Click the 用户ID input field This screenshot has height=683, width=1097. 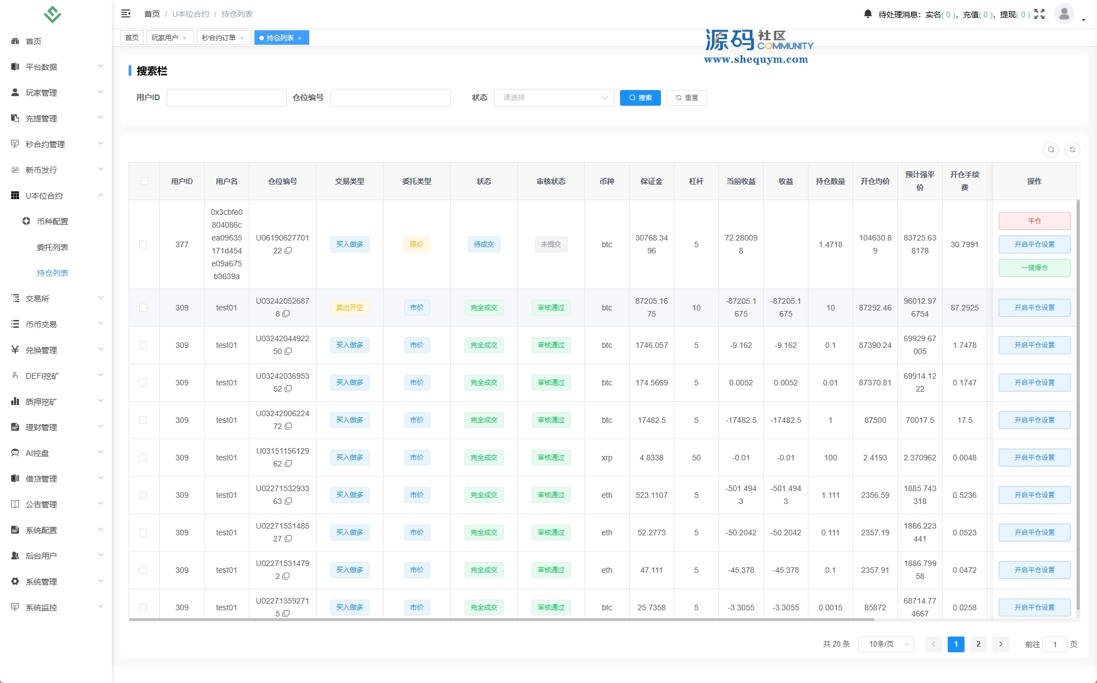[x=226, y=98]
